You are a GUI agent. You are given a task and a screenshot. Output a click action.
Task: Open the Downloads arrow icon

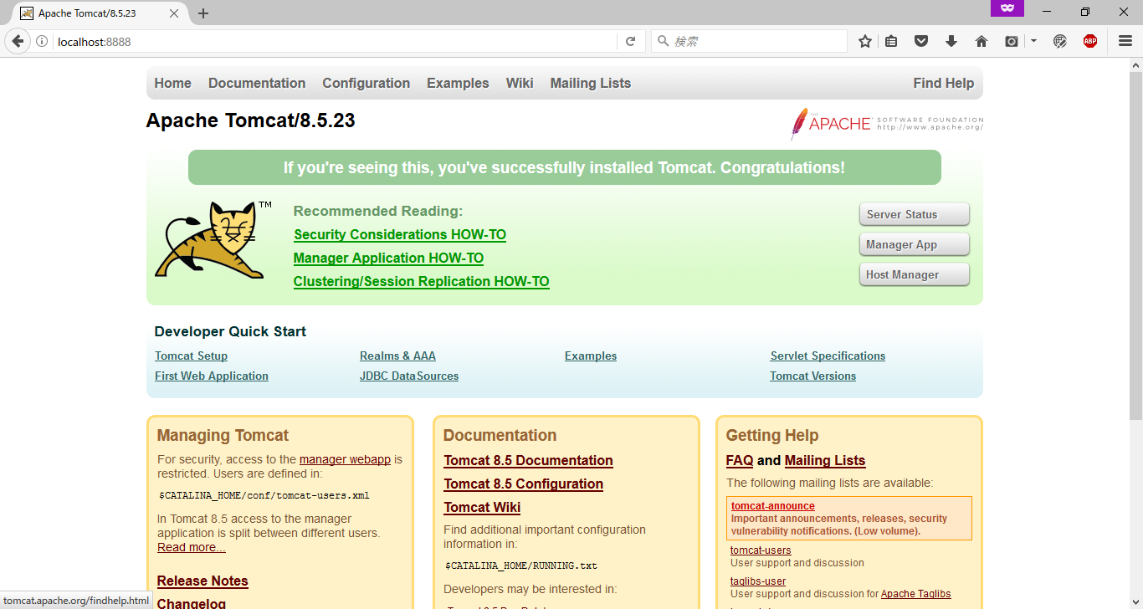(x=951, y=41)
